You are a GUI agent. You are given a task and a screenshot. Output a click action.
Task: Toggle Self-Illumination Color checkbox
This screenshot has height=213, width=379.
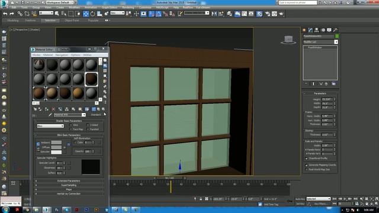[x=75, y=143]
